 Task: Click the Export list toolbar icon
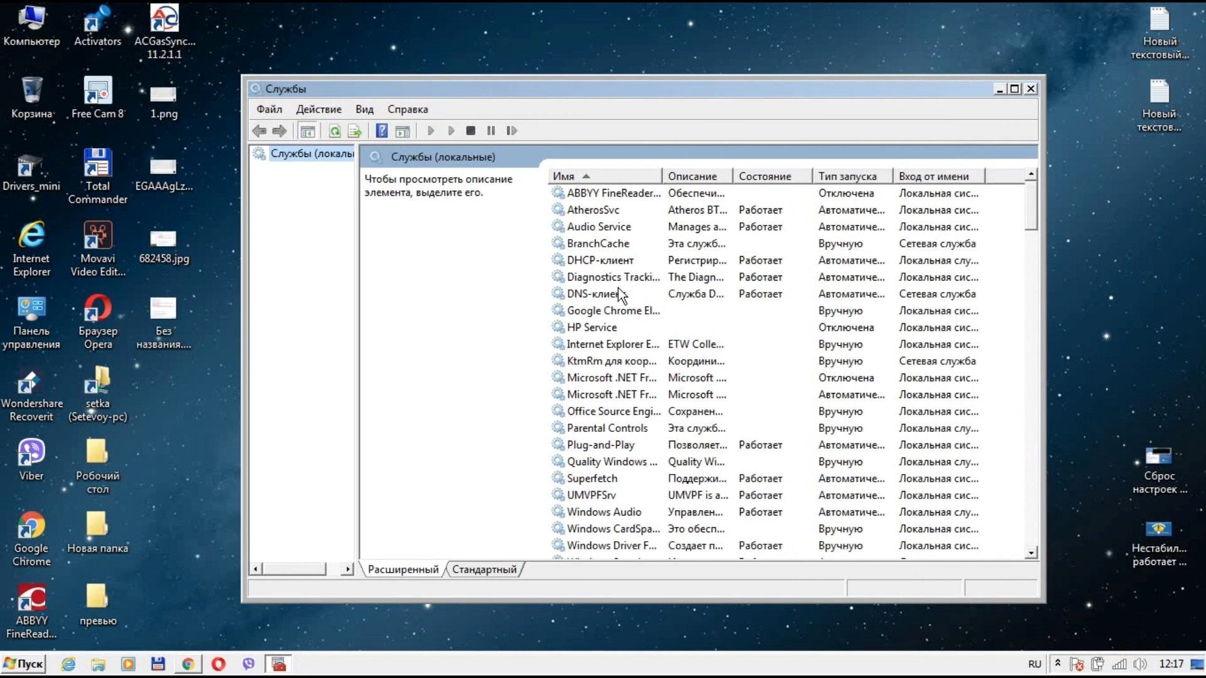[355, 131]
